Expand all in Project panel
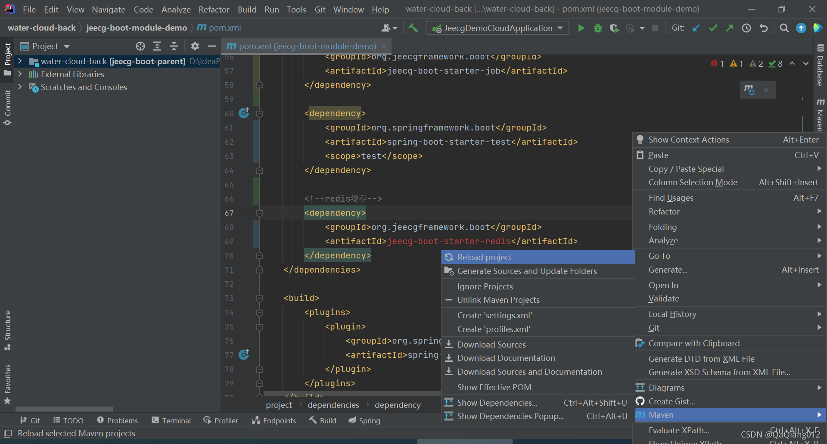This screenshot has height=444, width=827. 157,46
